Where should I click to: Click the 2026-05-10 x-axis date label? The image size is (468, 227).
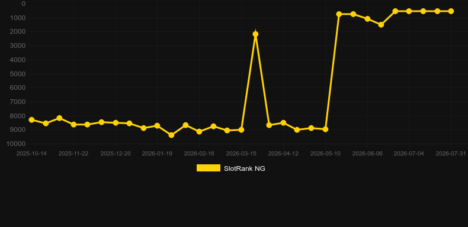coord(325,154)
